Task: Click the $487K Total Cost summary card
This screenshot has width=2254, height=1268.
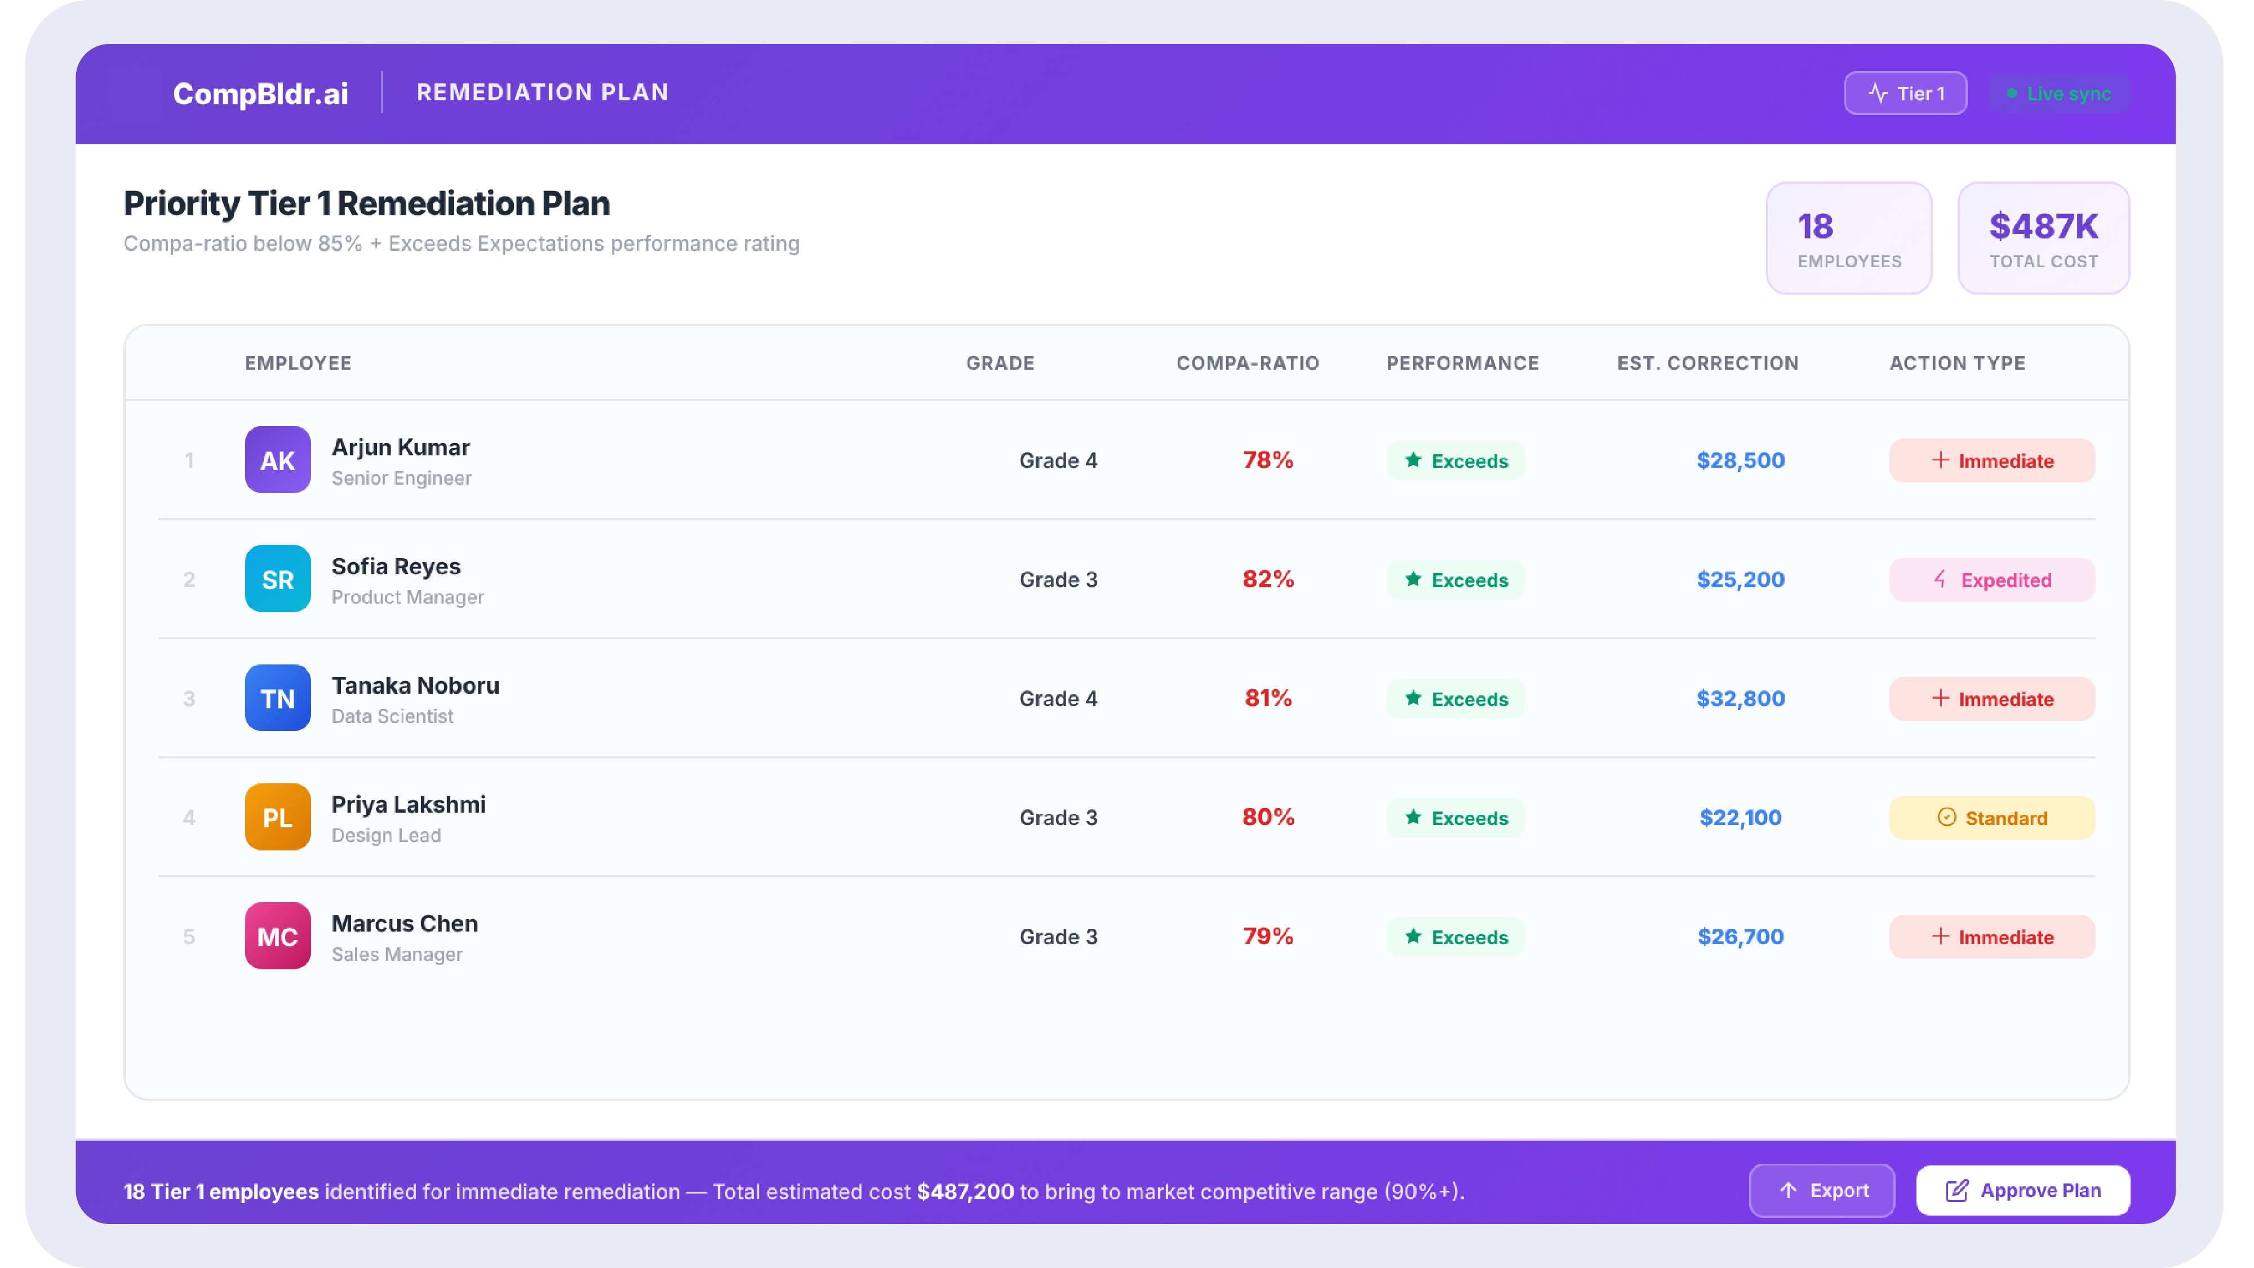Action: point(2043,238)
